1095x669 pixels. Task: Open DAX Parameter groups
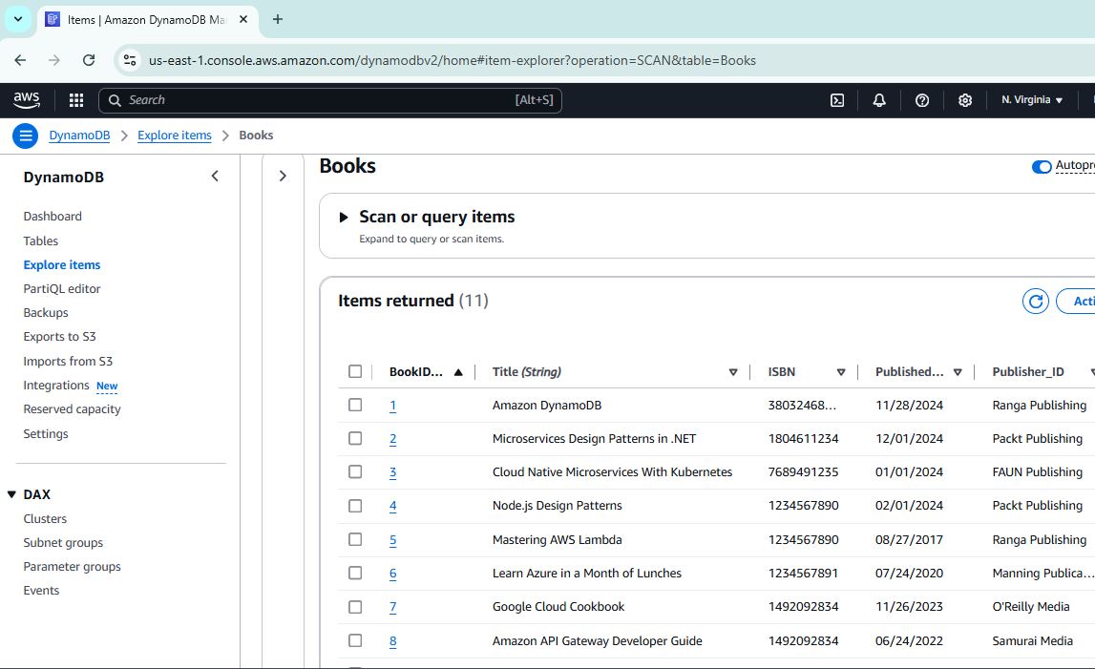pyautogui.click(x=72, y=566)
